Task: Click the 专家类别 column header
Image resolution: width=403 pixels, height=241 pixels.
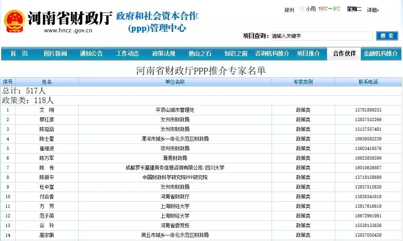Action: pyautogui.click(x=303, y=82)
